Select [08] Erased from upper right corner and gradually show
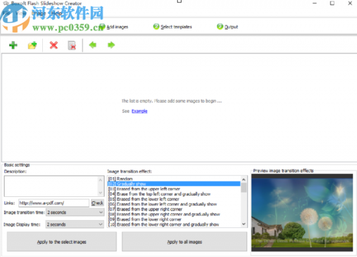 click(x=174, y=214)
